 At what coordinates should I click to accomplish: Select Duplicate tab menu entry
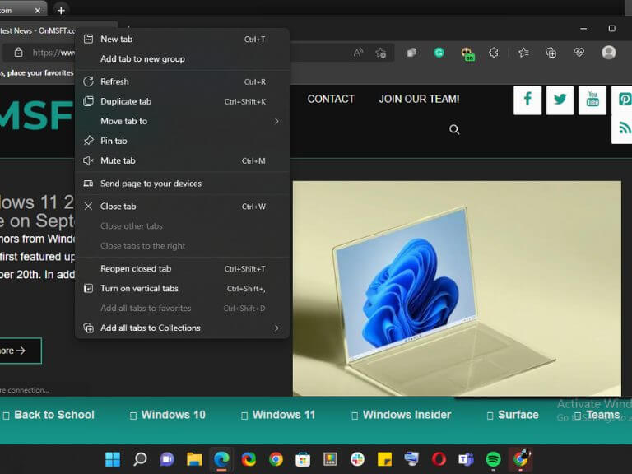(x=182, y=101)
